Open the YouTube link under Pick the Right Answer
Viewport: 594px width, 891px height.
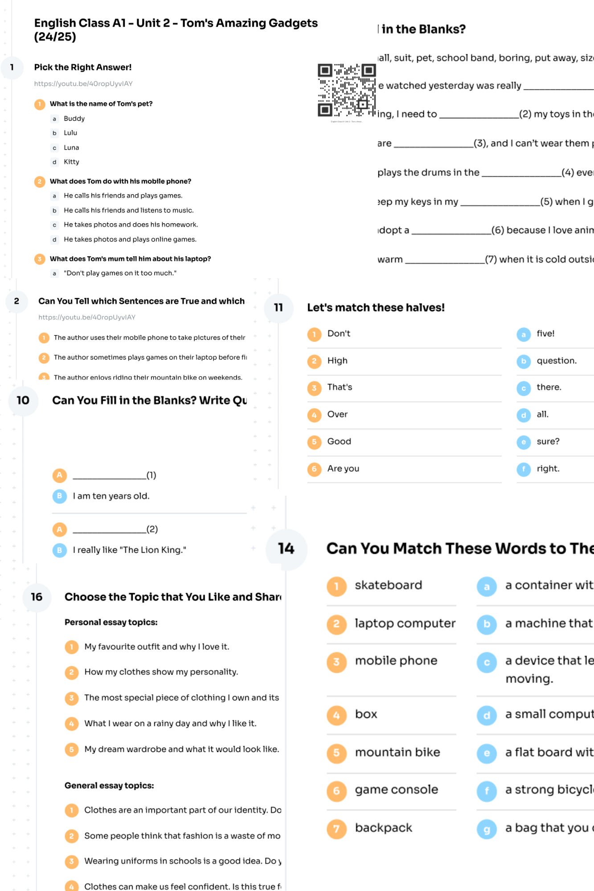click(83, 84)
